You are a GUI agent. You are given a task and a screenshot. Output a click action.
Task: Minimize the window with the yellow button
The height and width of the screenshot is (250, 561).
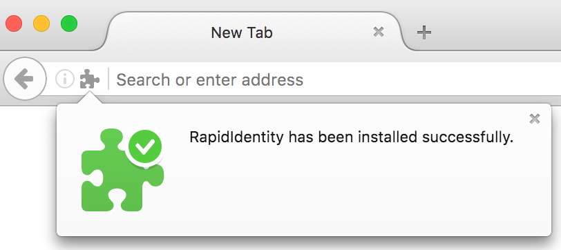click(x=41, y=23)
